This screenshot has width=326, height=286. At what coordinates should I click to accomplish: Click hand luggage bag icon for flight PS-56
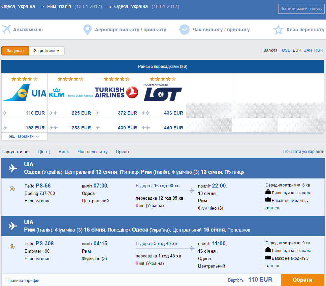[268, 192]
